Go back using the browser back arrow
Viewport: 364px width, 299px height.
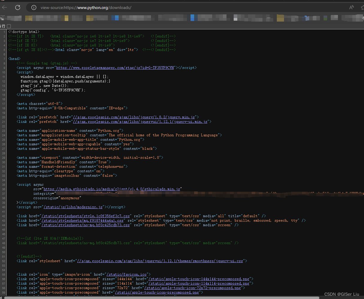pyautogui.click(x=4, y=7)
